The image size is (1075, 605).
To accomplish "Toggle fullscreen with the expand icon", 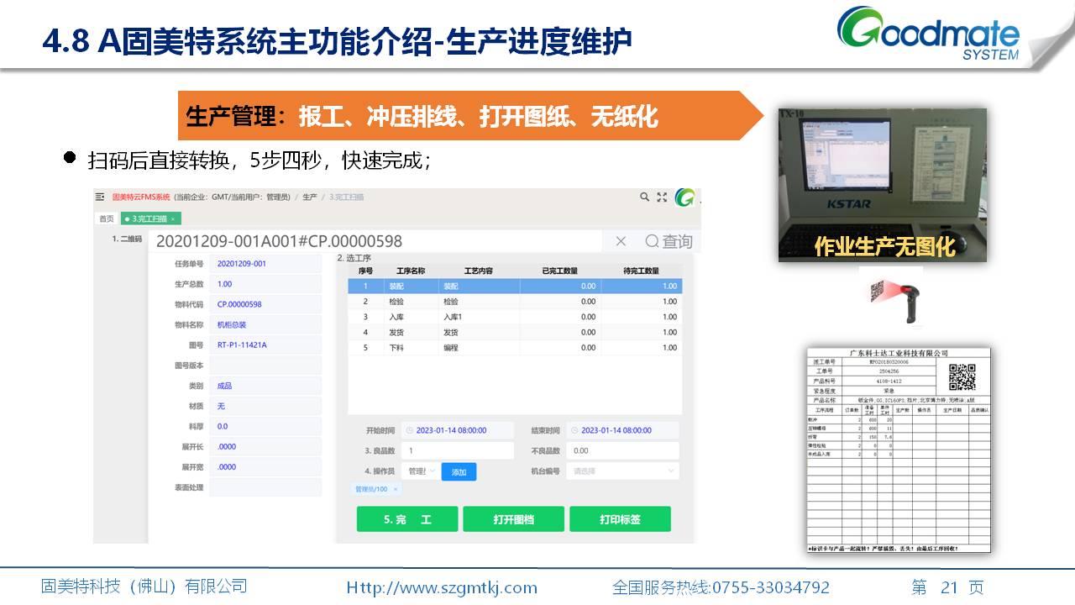I will (x=663, y=197).
